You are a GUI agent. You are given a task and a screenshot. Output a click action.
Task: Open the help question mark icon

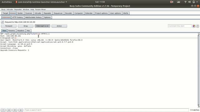(197, 26)
